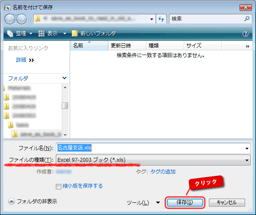Sort by the サイズ column header

203,45
